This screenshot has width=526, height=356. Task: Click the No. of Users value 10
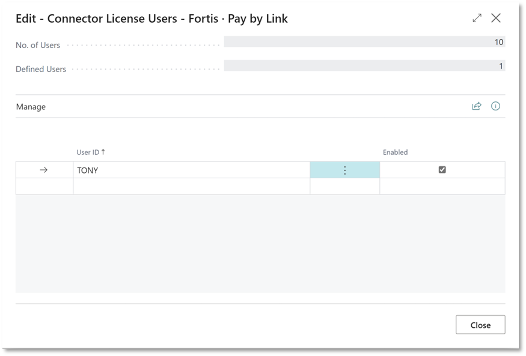365,42
